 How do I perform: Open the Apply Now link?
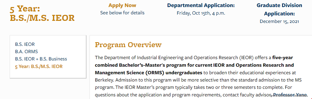[x=122, y=5]
